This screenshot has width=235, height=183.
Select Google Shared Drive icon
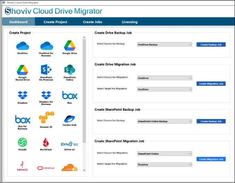pyautogui.click(x=22, y=70)
